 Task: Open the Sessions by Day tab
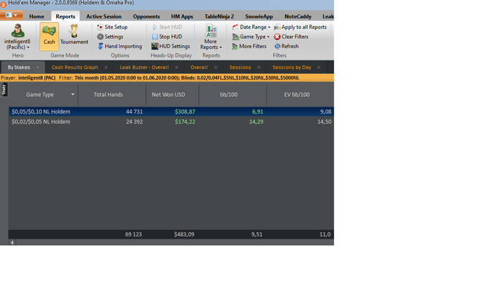[292, 68]
